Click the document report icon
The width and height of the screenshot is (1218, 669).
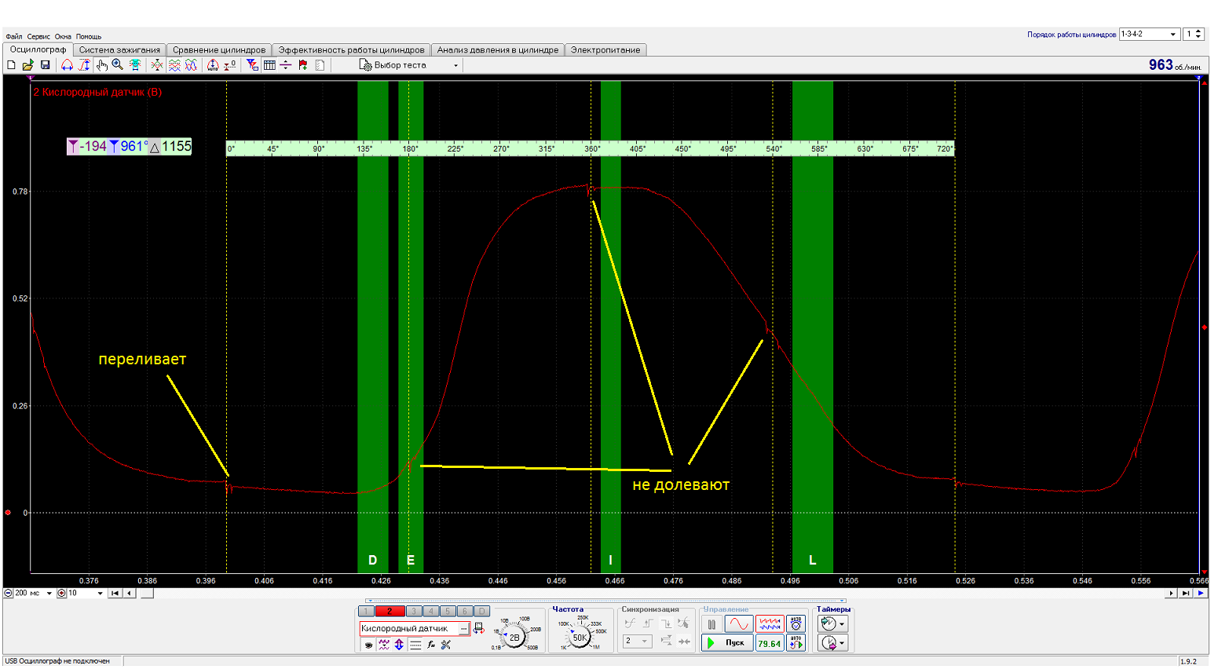(x=319, y=65)
